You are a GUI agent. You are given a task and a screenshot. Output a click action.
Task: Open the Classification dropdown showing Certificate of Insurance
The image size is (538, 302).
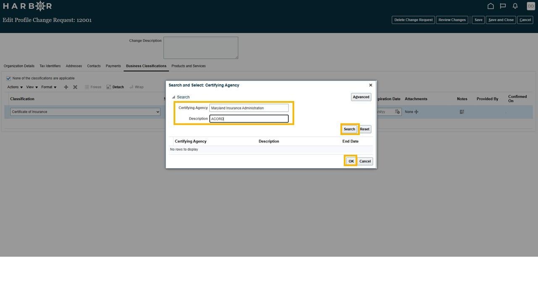[85, 112]
